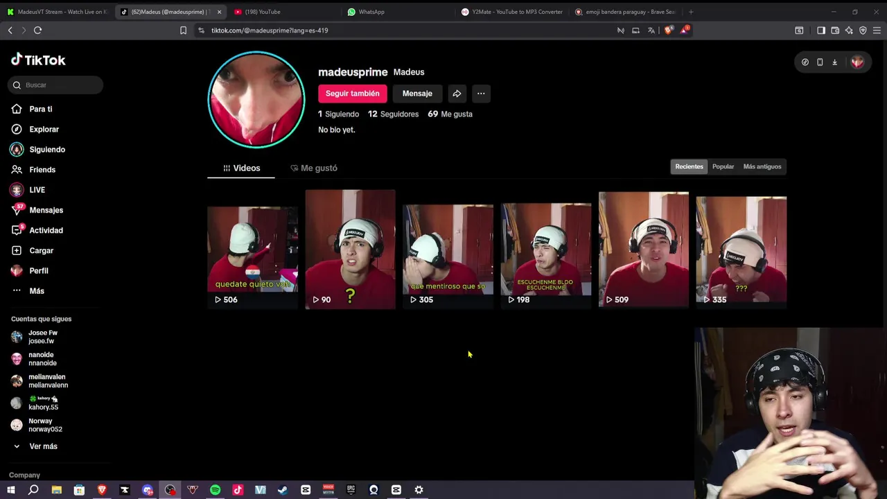Sort videos by Popular

point(723,166)
